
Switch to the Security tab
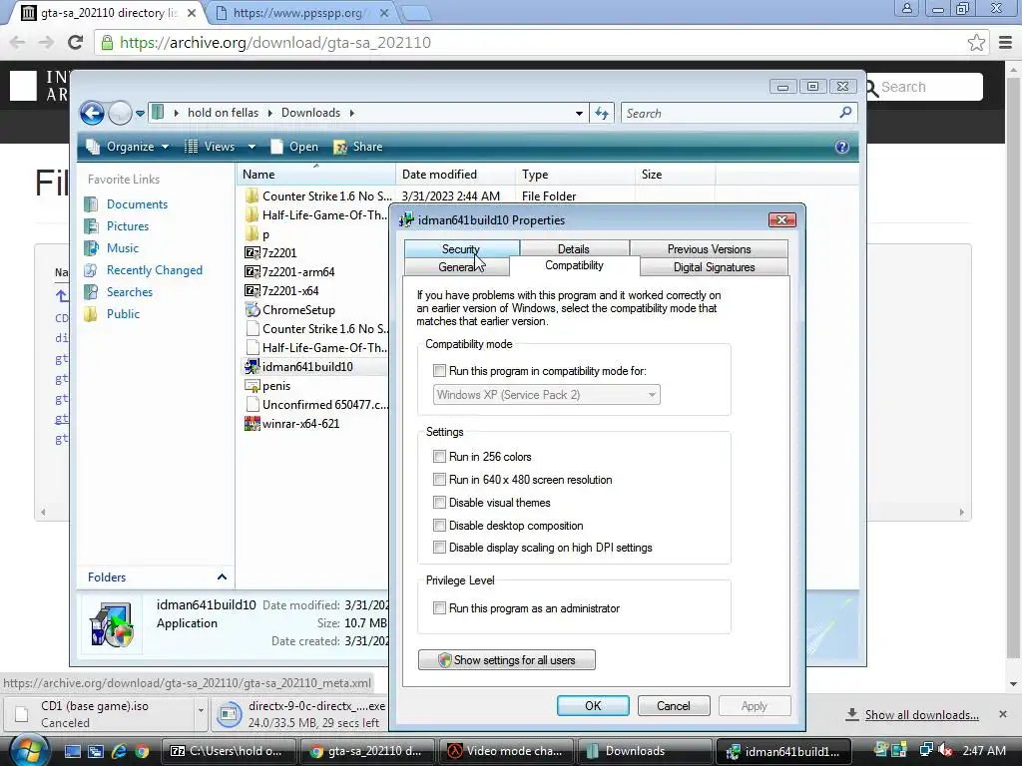(461, 248)
